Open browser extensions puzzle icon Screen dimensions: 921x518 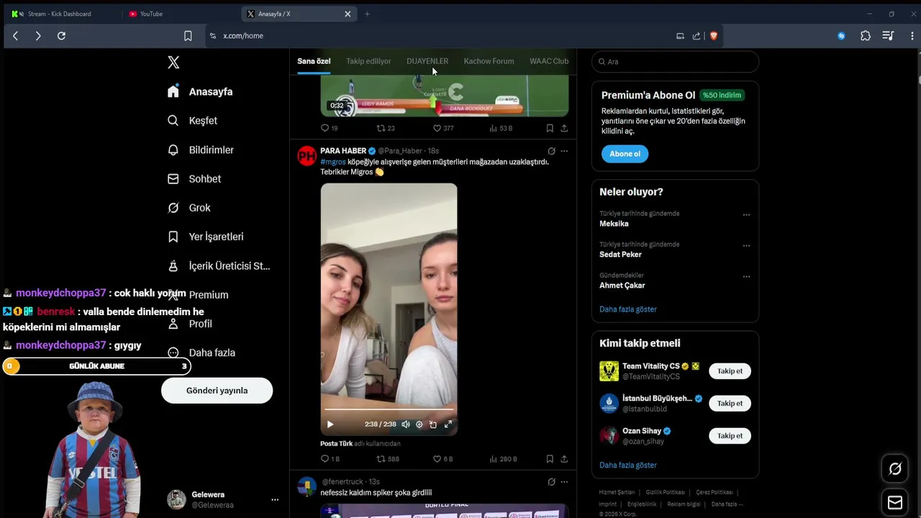pos(866,36)
